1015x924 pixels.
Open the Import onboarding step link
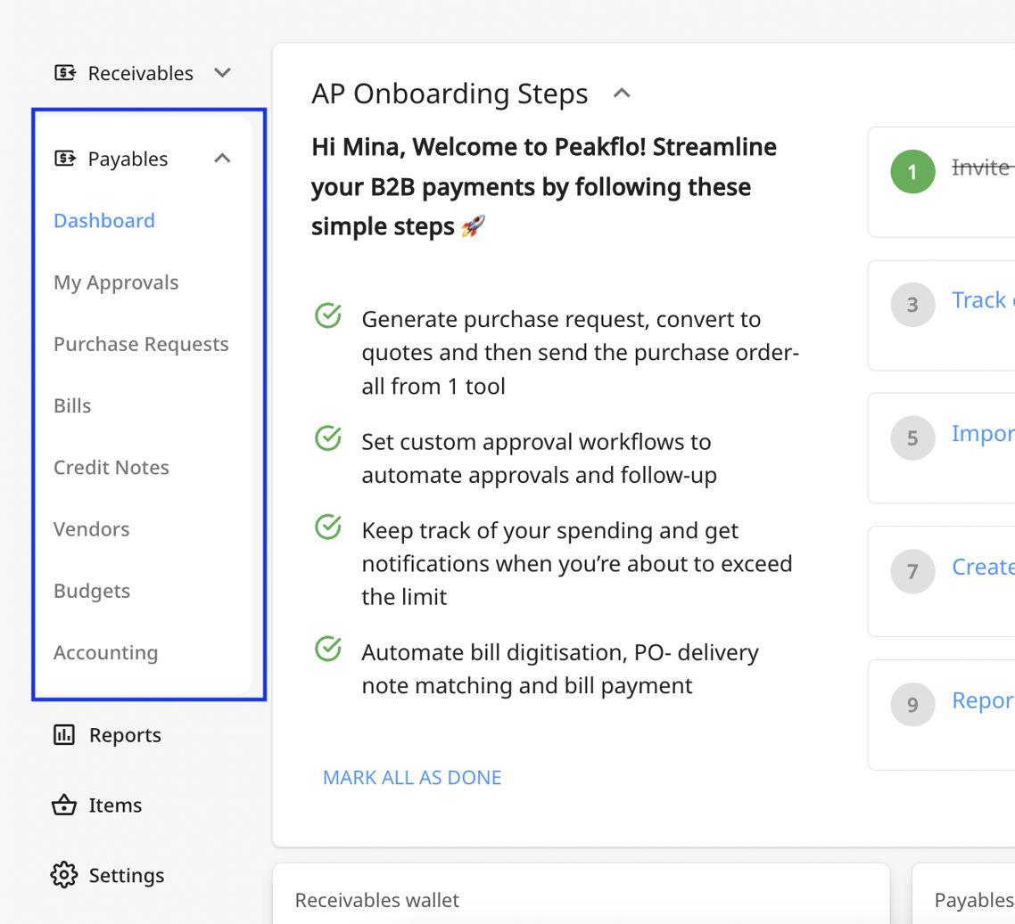point(983,434)
